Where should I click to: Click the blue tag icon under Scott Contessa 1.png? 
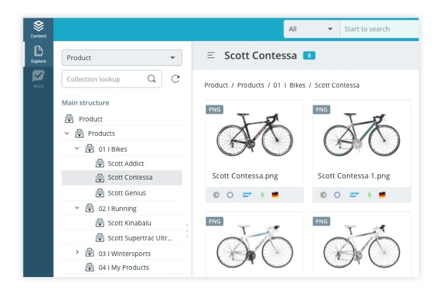(354, 195)
